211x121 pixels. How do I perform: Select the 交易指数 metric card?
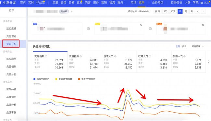50,62
